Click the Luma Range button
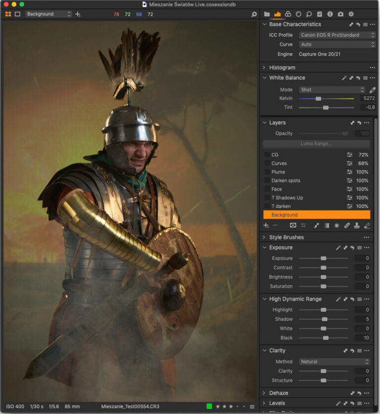Image resolution: width=380 pixels, height=414 pixels. (x=316, y=144)
